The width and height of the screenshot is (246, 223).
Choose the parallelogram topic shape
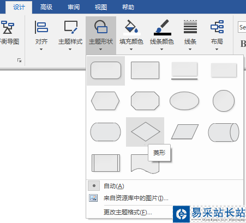pos(185,132)
